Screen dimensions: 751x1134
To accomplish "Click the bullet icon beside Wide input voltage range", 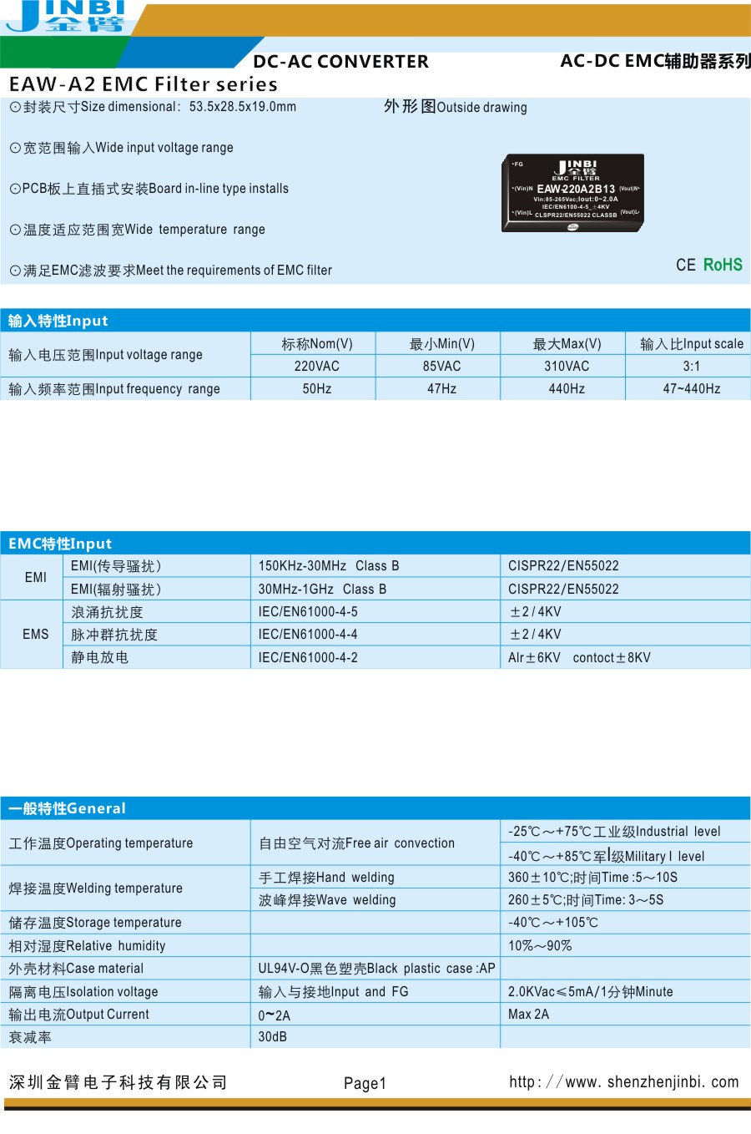I will (15, 148).
